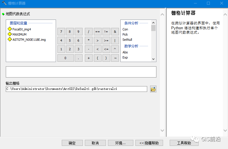Choose the Abs math function
The width and height of the screenshot is (228, 149).
[x=125, y=52]
